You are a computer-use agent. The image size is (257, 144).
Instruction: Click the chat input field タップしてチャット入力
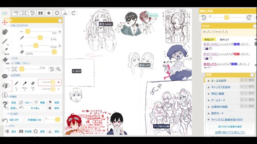pyautogui.click(x=228, y=32)
